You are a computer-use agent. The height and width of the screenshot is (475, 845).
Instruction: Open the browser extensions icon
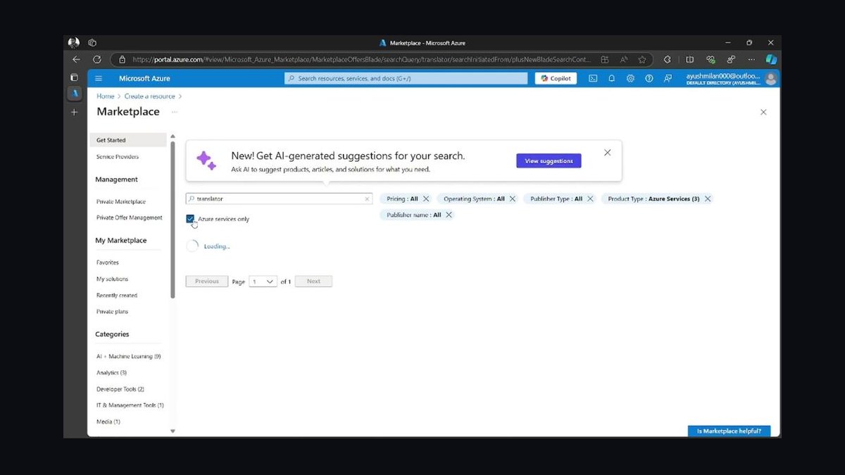click(x=667, y=60)
